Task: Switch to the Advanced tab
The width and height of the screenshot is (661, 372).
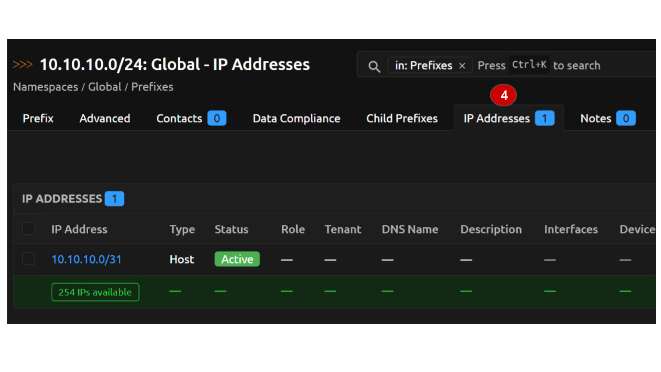Action: [x=105, y=118]
